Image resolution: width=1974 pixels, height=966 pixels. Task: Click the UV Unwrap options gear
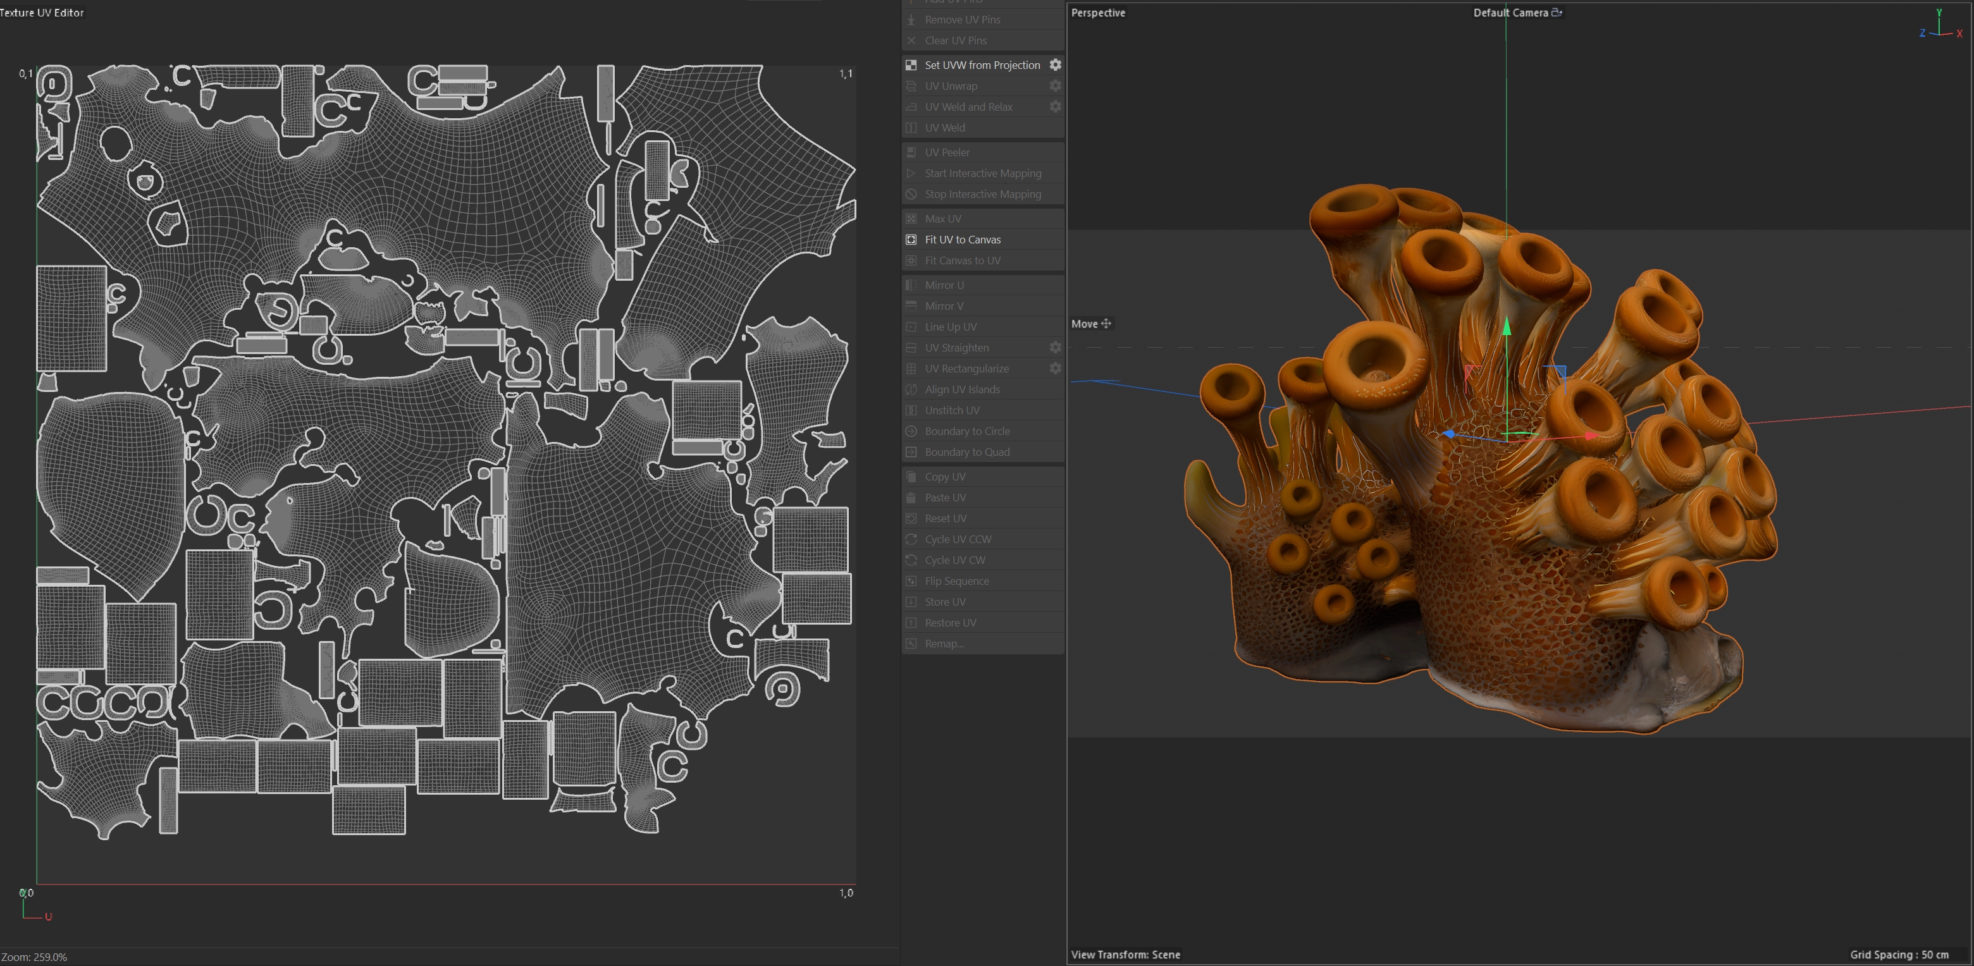click(1055, 86)
